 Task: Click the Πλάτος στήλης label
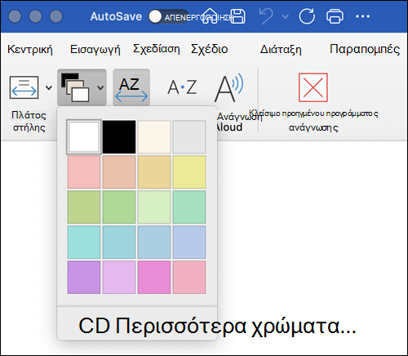[x=29, y=122]
